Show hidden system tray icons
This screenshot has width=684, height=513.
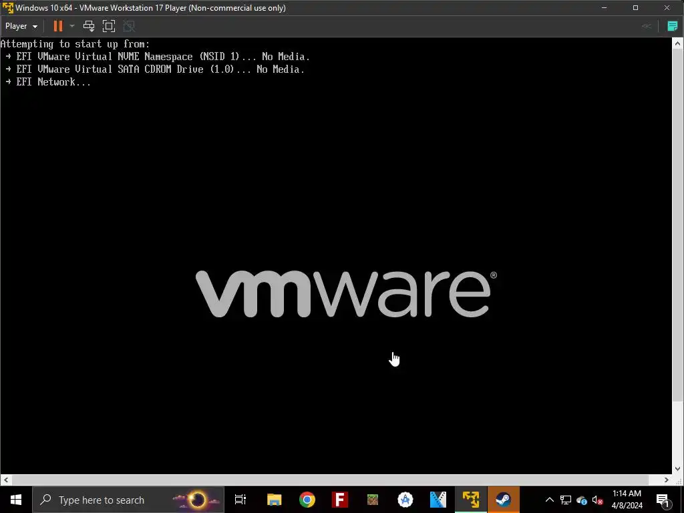pos(550,500)
